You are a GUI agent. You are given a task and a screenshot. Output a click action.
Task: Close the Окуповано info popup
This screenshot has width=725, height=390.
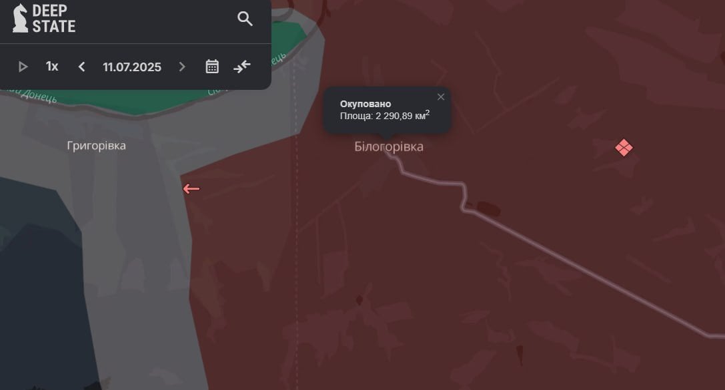pyautogui.click(x=441, y=97)
